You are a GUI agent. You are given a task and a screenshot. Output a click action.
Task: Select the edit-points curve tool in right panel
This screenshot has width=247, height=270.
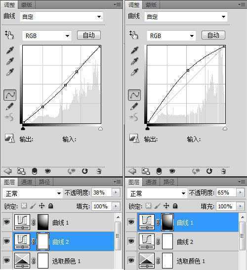pos(134,95)
